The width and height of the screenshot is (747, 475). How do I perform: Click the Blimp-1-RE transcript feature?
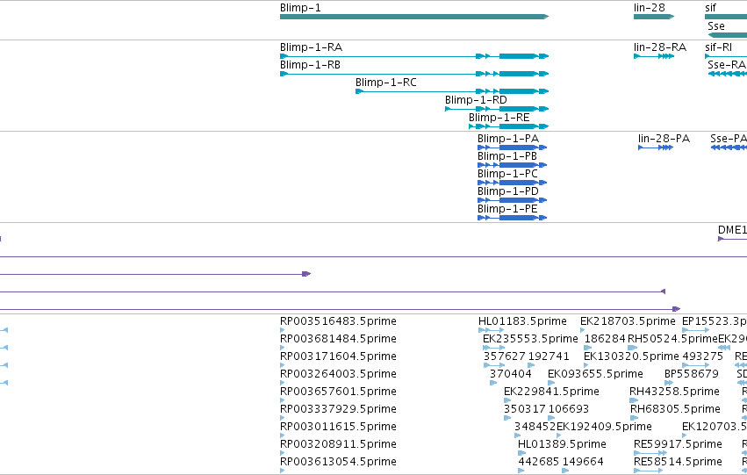point(509,126)
